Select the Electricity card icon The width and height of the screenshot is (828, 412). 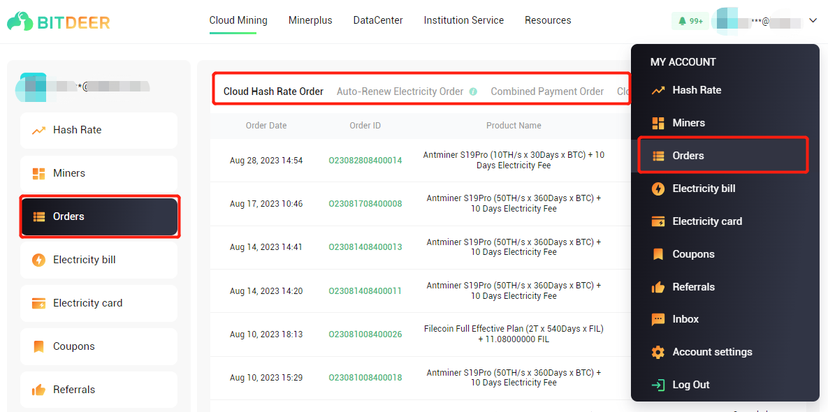(x=40, y=303)
